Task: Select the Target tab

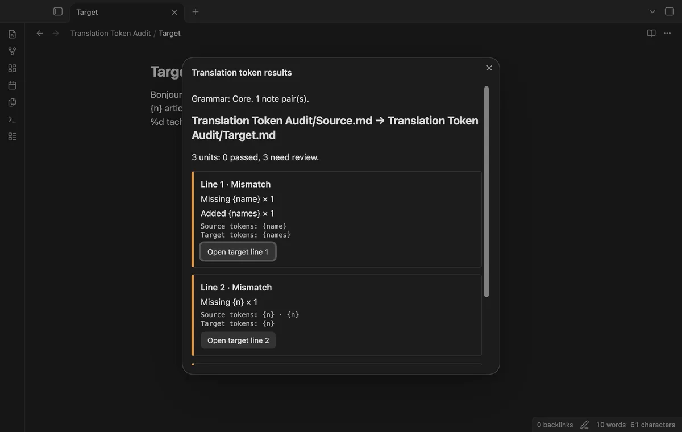Action: pyautogui.click(x=126, y=12)
